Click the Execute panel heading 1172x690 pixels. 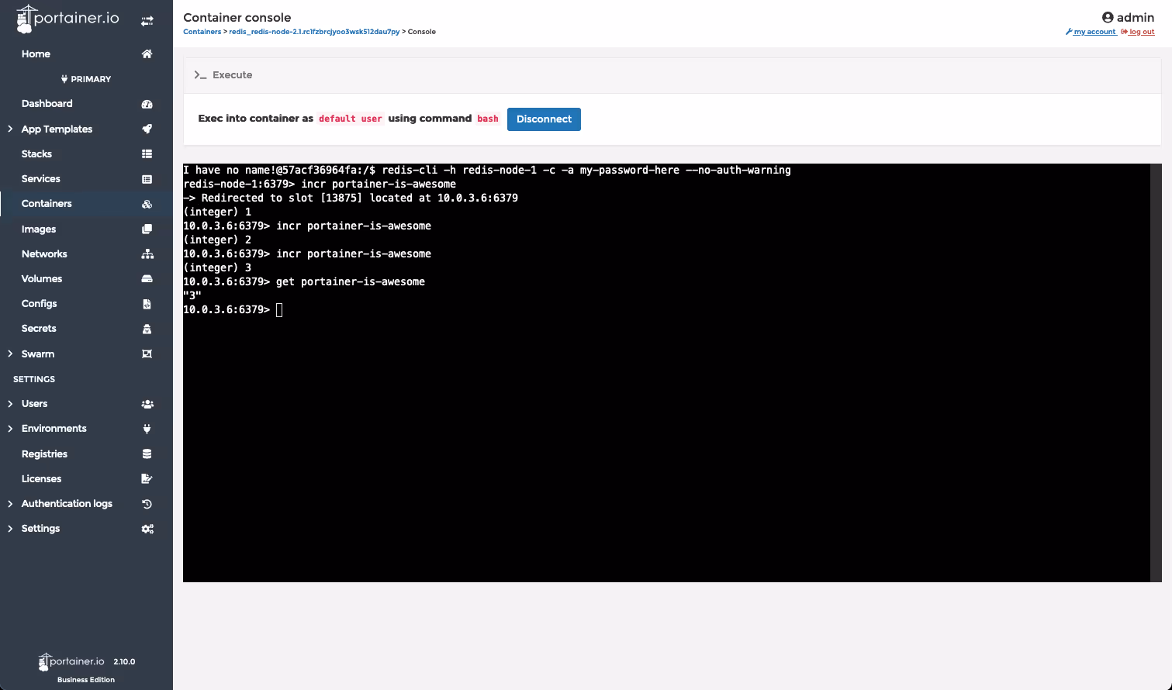(x=232, y=75)
